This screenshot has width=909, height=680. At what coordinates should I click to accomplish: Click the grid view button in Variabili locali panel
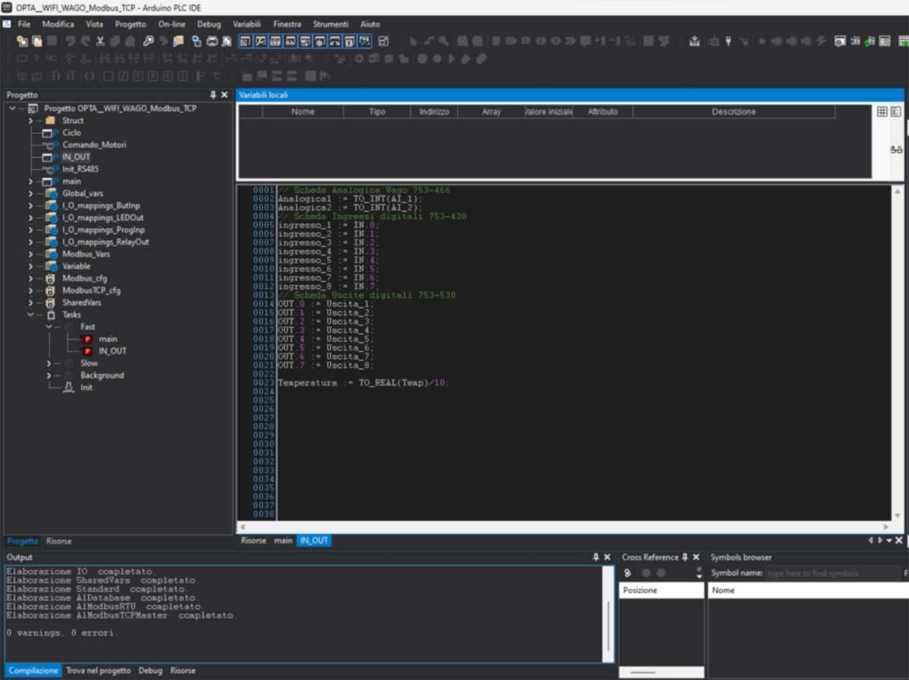(x=884, y=111)
